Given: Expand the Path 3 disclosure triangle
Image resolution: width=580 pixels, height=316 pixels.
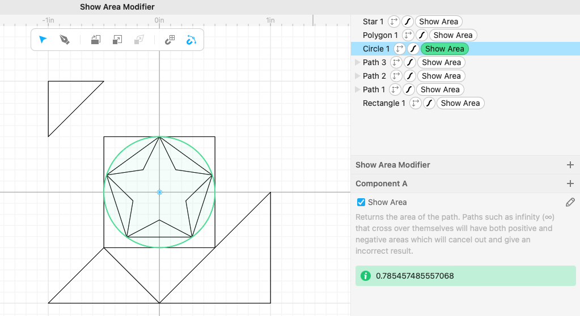Looking at the screenshot, I should (357, 62).
